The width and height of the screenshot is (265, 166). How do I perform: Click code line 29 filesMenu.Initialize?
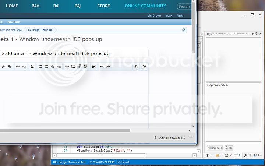[x=105, y=151]
